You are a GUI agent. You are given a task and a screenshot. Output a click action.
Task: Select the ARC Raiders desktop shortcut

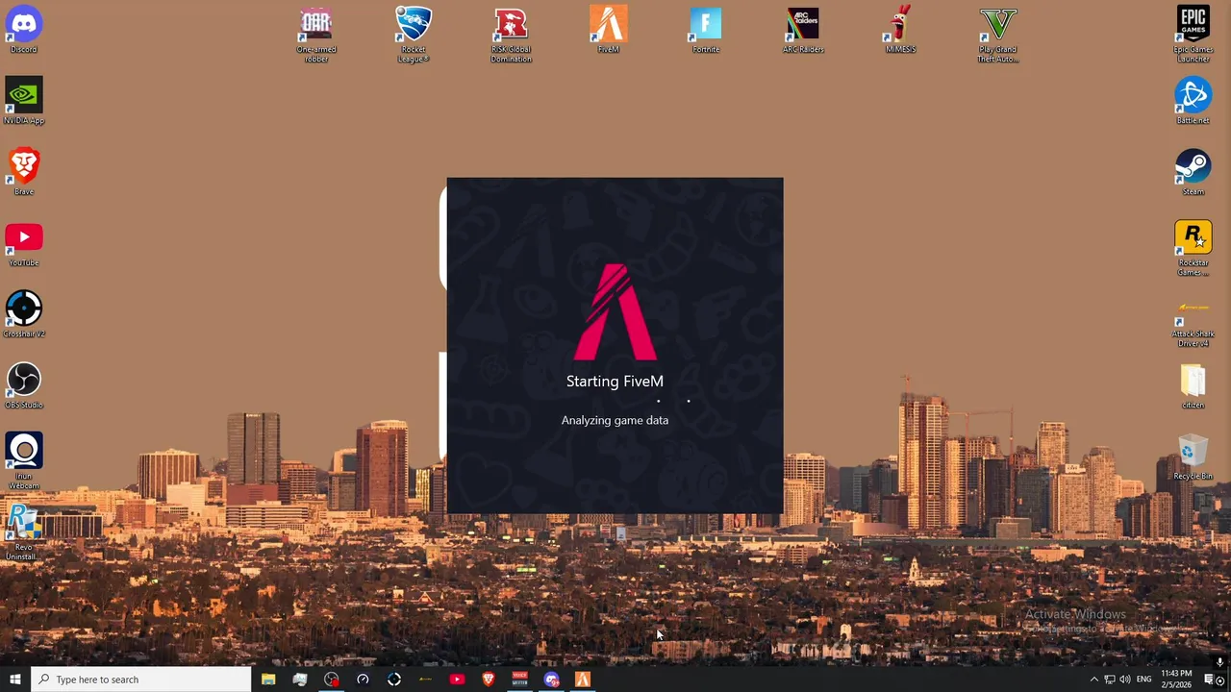tap(803, 30)
